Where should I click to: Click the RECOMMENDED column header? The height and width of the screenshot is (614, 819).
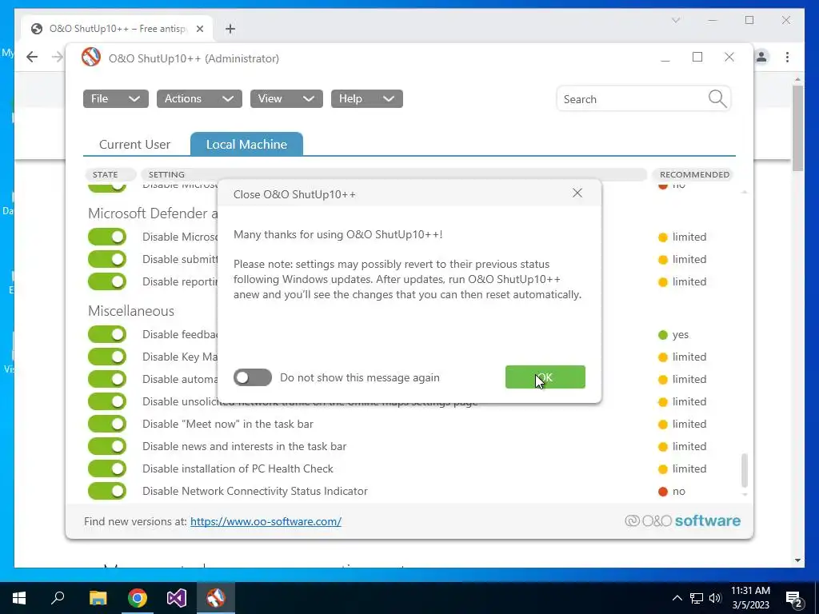pos(694,174)
